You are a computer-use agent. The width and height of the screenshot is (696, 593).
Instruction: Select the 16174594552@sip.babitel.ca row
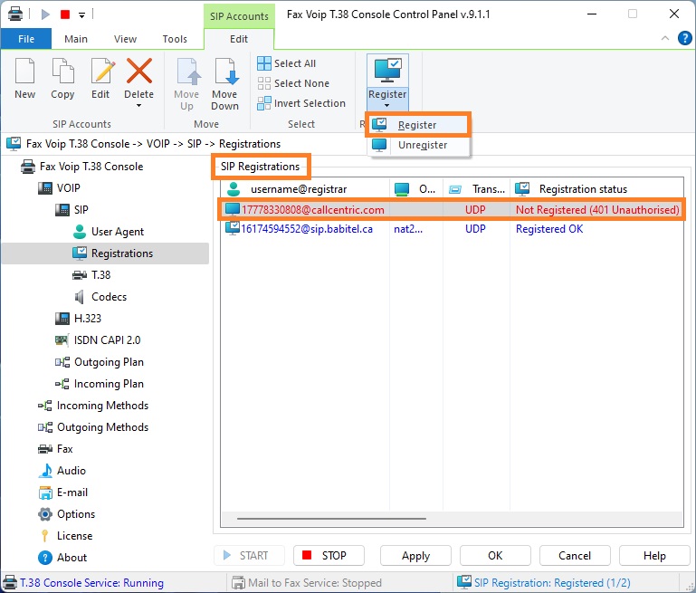[x=452, y=229]
